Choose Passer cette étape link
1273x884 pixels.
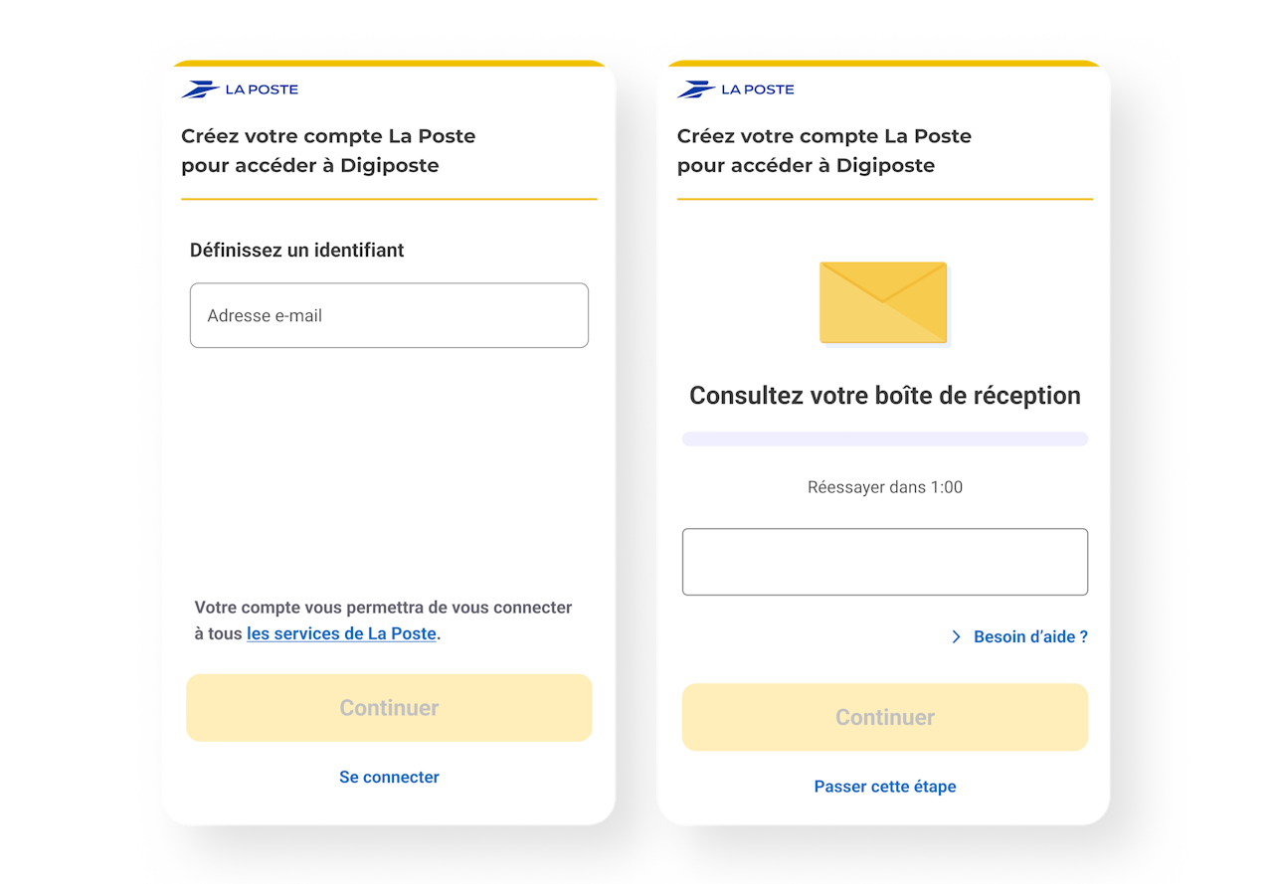(885, 787)
